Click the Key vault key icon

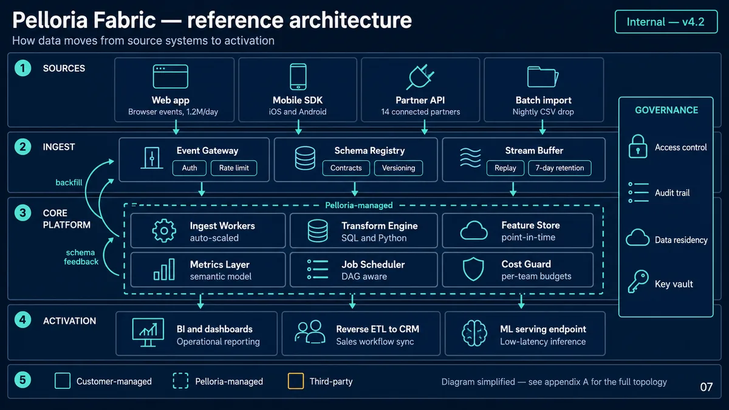tap(638, 282)
